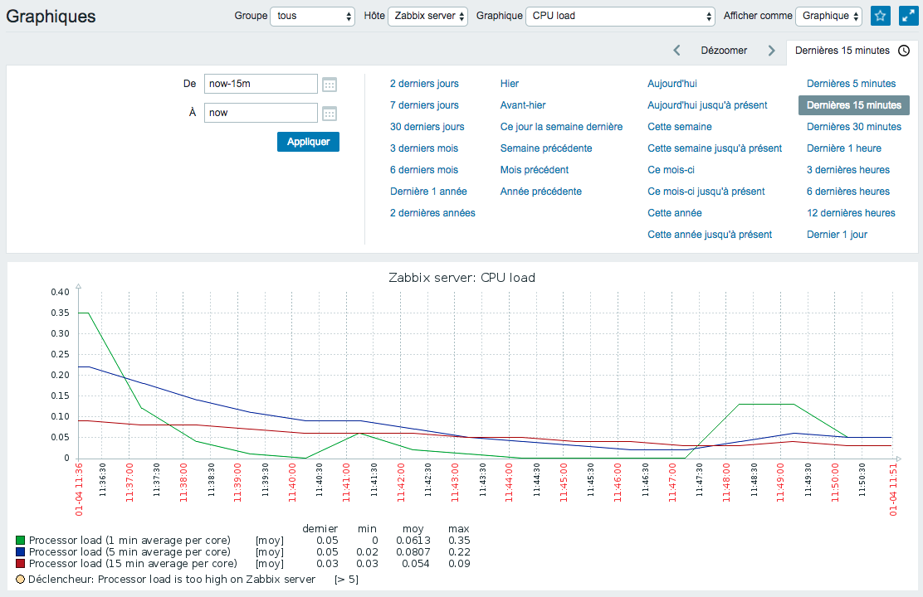Click chart title Zabbix server: CPU load
Screen dimensions: 923x597
pyautogui.click(x=462, y=278)
